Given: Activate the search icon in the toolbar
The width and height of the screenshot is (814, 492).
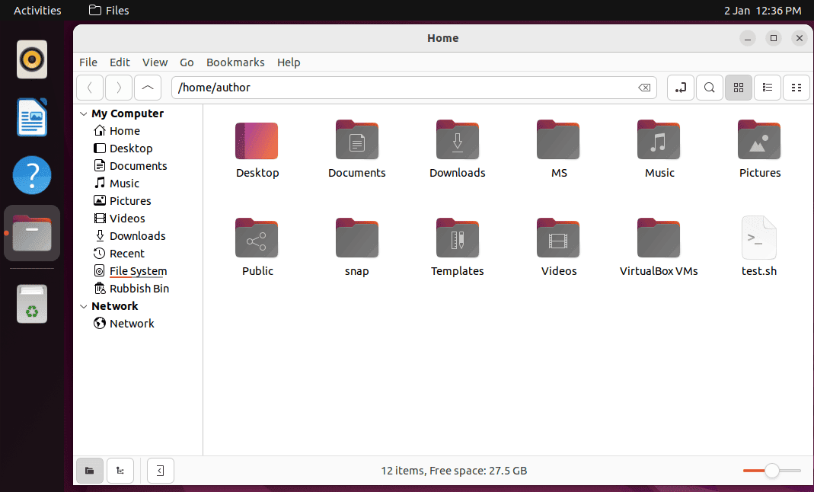Looking at the screenshot, I should (709, 87).
